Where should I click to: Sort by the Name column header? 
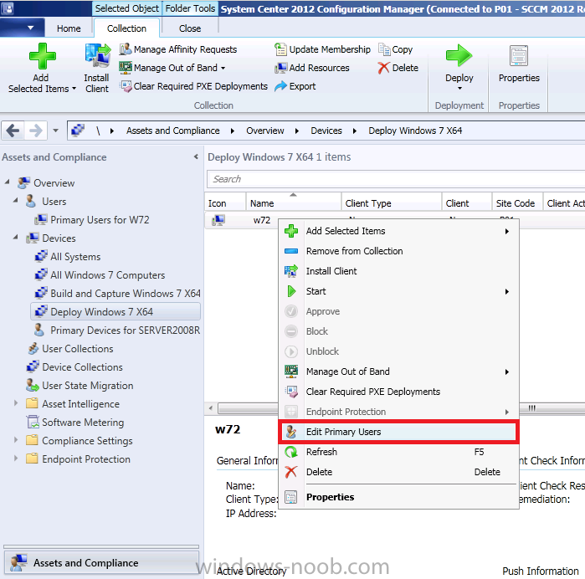pos(293,203)
